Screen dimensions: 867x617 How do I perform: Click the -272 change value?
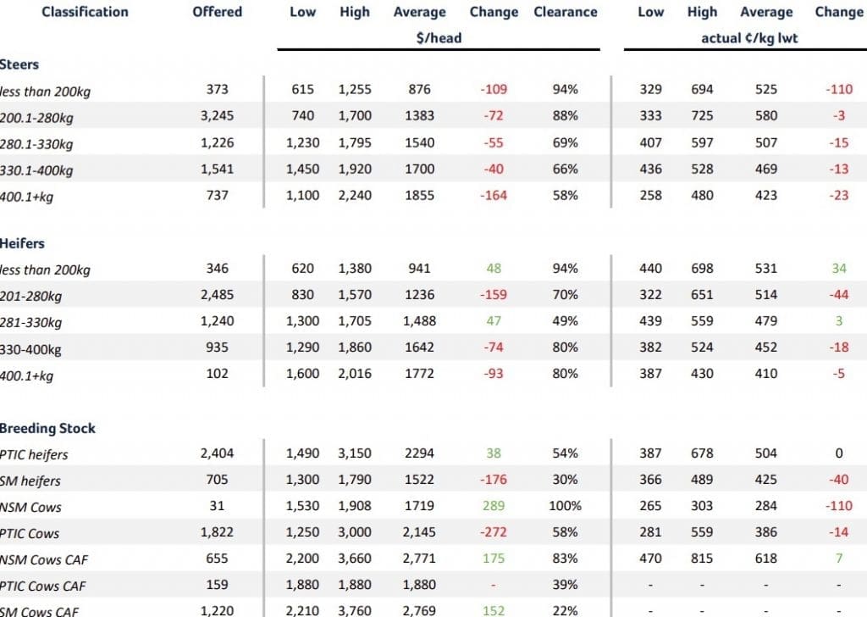click(494, 532)
